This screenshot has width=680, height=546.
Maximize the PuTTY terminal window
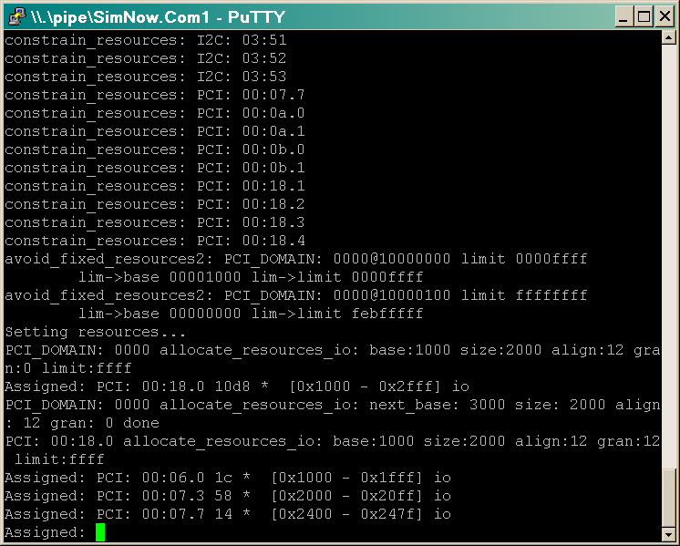pyautogui.click(x=644, y=15)
